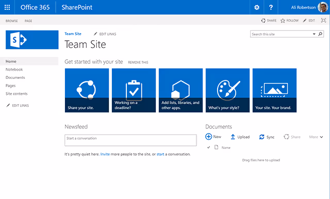330x199 pixels.
Task: Click the Newsfeed heading
Action: tap(76, 127)
